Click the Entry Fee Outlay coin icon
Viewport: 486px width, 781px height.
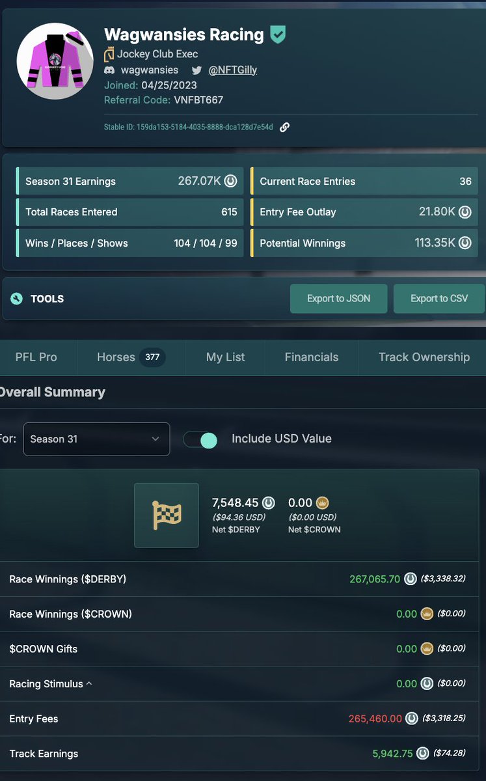tap(465, 212)
